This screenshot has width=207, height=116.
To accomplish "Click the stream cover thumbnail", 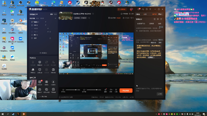I will [x=66, y=16].
